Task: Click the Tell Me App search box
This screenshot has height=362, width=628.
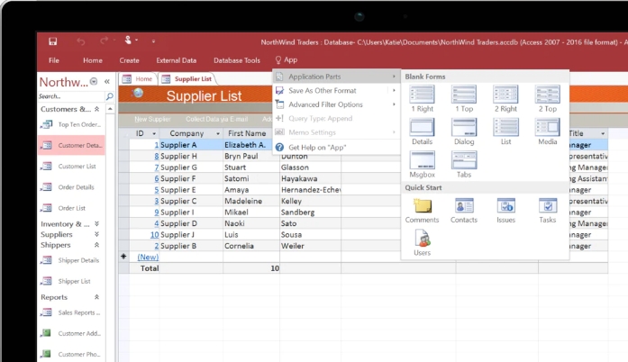Action: click(x=287, y=60)
